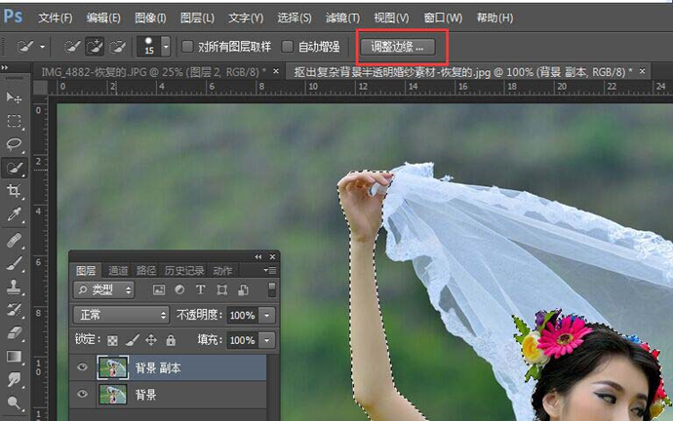673x421 pixels.
Task: Enable 对所有图层取样 checkbox
Action: 187,47
